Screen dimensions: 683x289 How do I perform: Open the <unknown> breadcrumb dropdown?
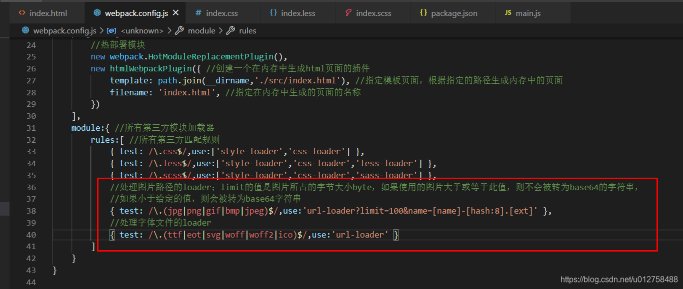[141, 30]
